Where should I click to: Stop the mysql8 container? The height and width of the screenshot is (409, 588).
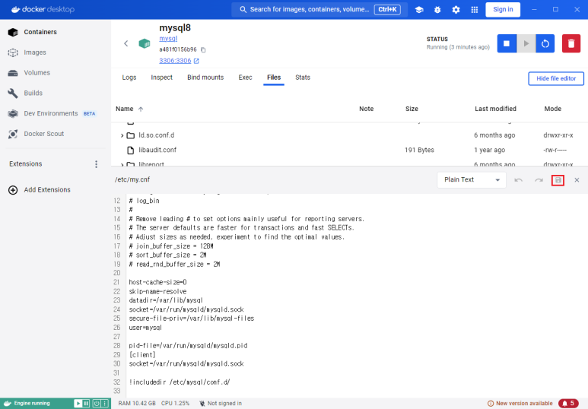(507, 43)
